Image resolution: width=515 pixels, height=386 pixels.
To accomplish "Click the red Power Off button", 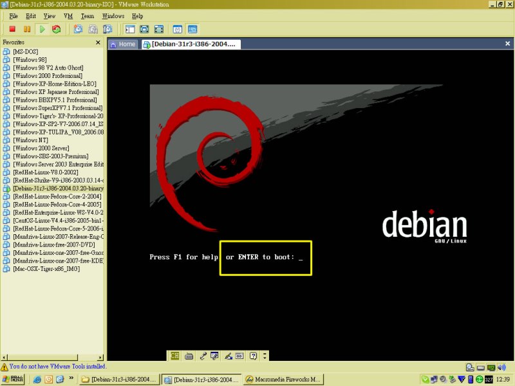I will 12,29.
